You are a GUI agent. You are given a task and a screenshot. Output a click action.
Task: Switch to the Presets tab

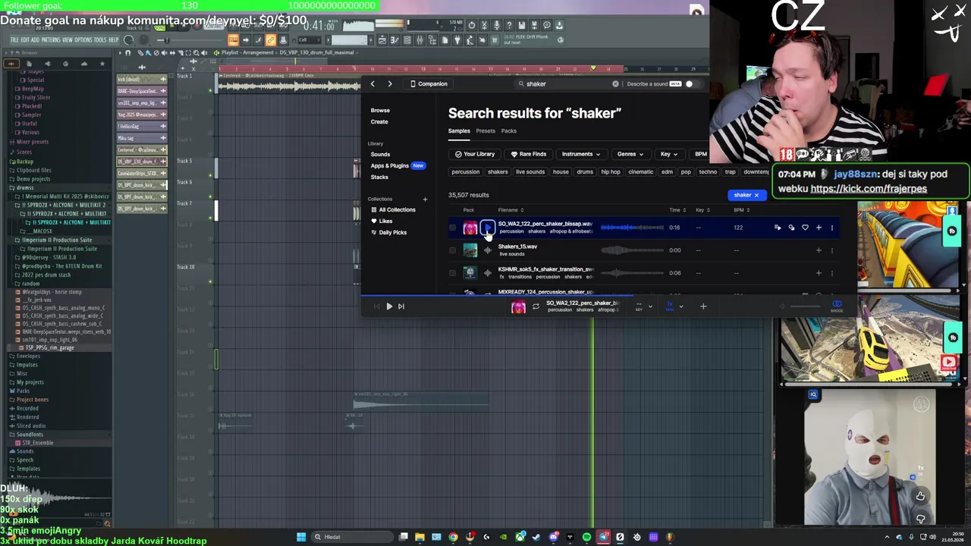(485, 131)
